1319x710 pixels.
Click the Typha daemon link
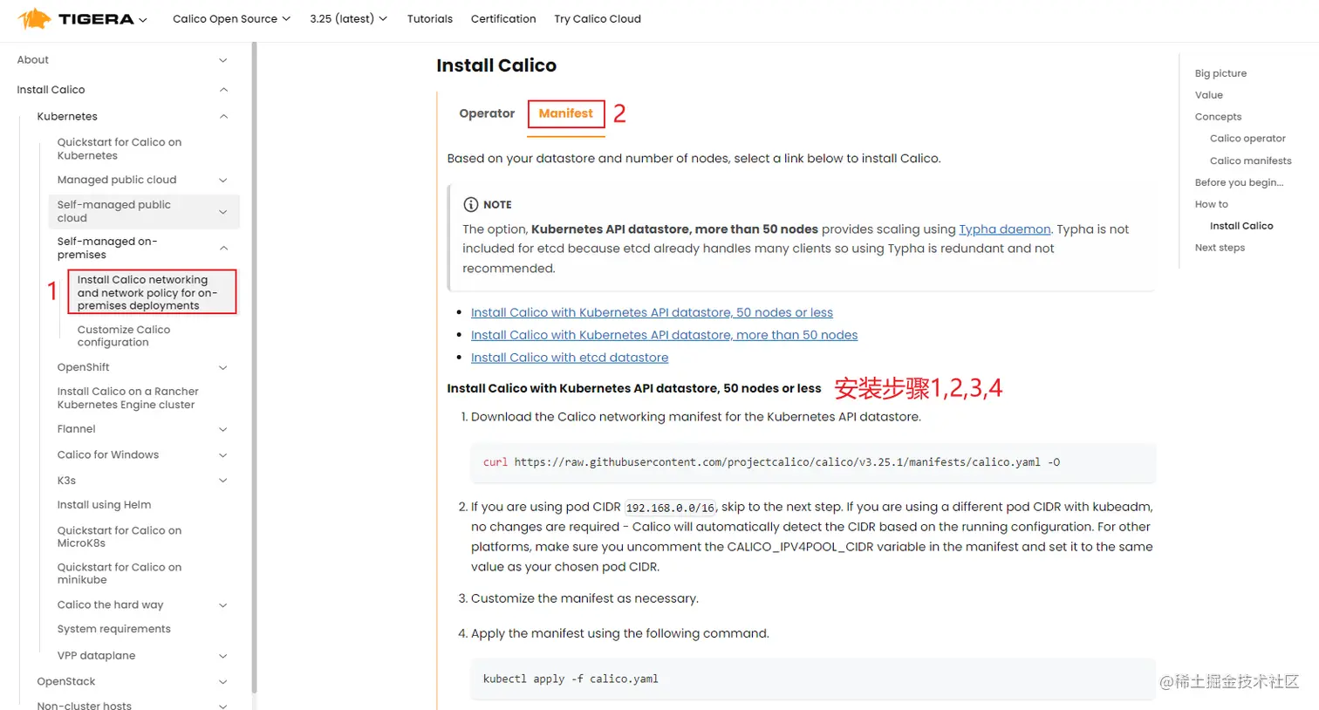(1005, 229)
